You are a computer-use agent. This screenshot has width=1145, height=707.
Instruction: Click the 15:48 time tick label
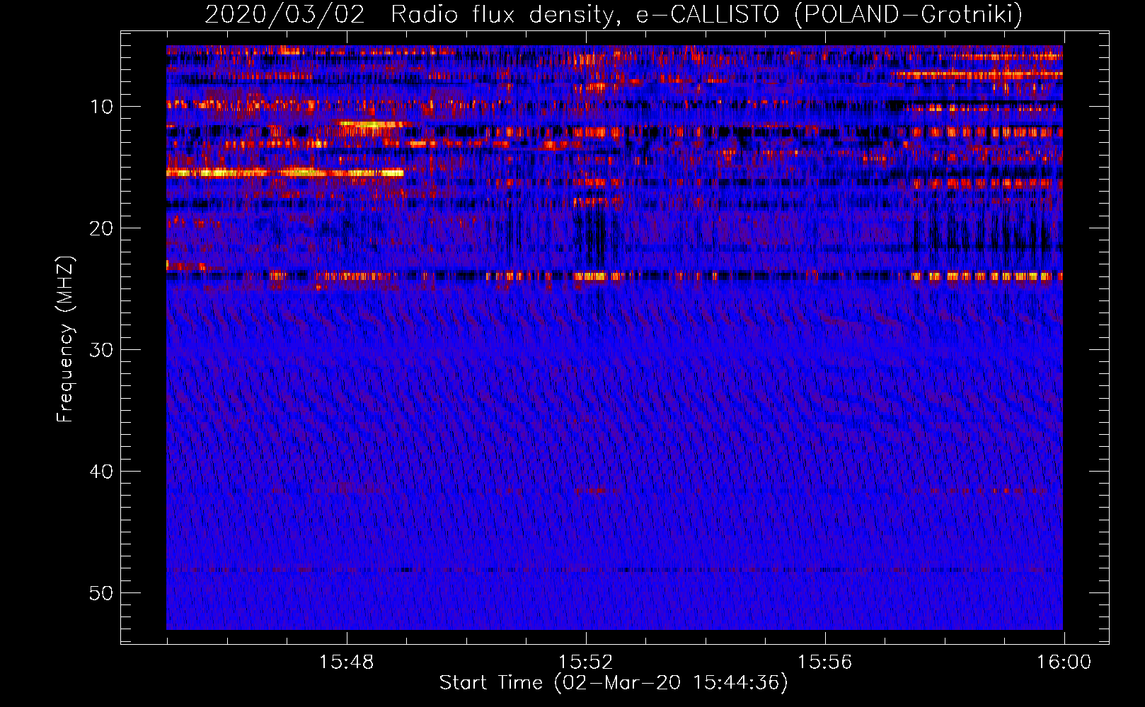point(346,662)
